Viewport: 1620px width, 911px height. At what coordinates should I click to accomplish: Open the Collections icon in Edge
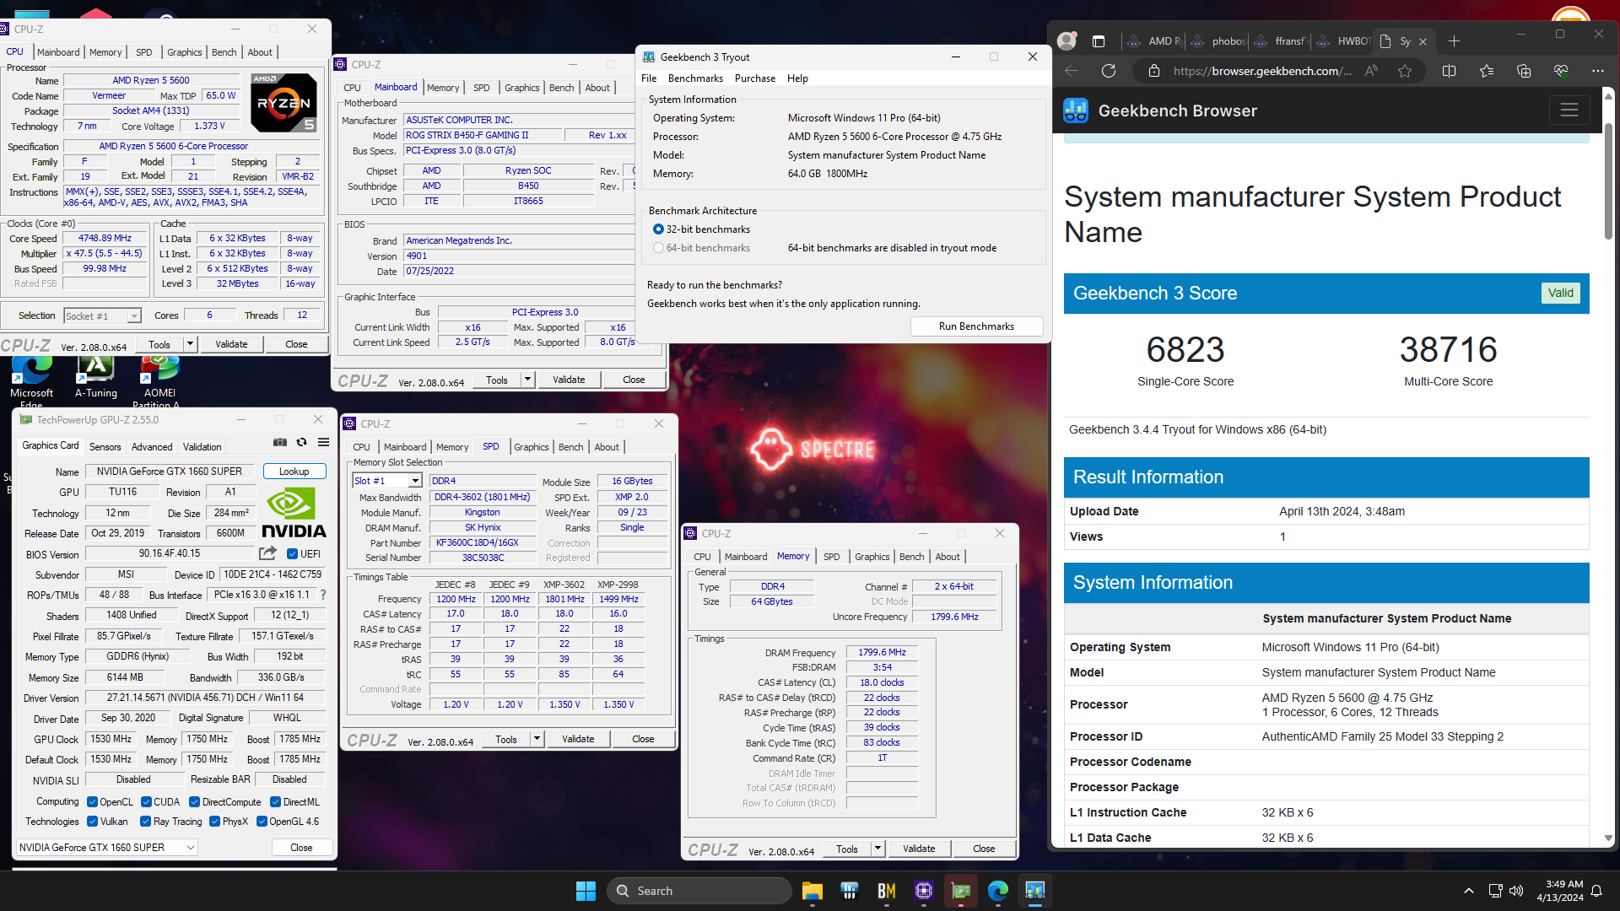[x=1524, y=71]
